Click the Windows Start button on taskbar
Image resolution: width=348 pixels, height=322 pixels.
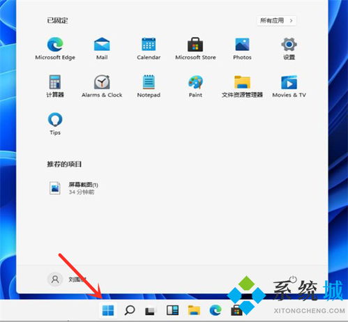click(x=108, y=310)
